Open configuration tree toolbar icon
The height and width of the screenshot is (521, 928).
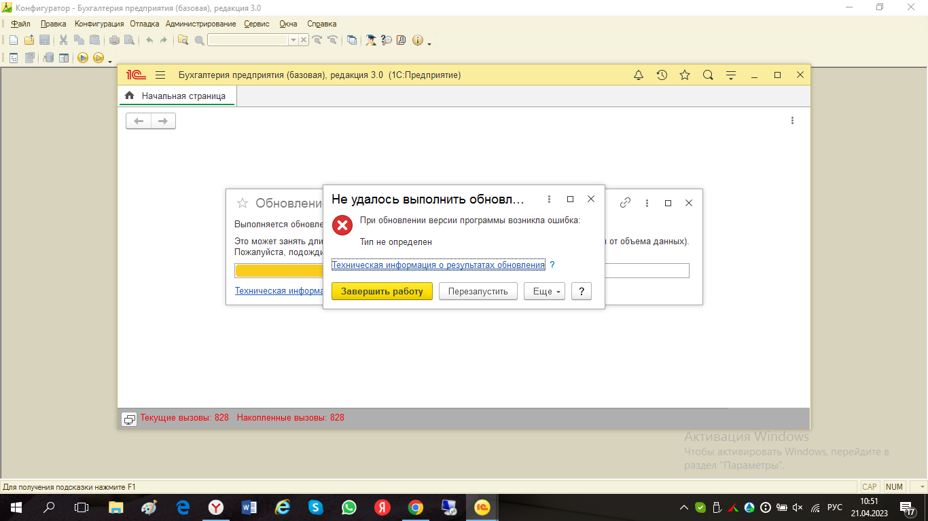point(14,58)
